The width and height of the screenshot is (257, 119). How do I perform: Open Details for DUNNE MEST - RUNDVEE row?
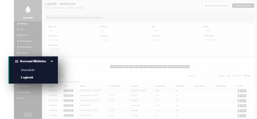pos(242,91)
